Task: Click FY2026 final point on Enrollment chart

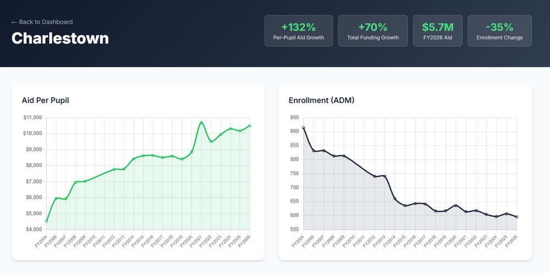Action: [x=517, y=217]
